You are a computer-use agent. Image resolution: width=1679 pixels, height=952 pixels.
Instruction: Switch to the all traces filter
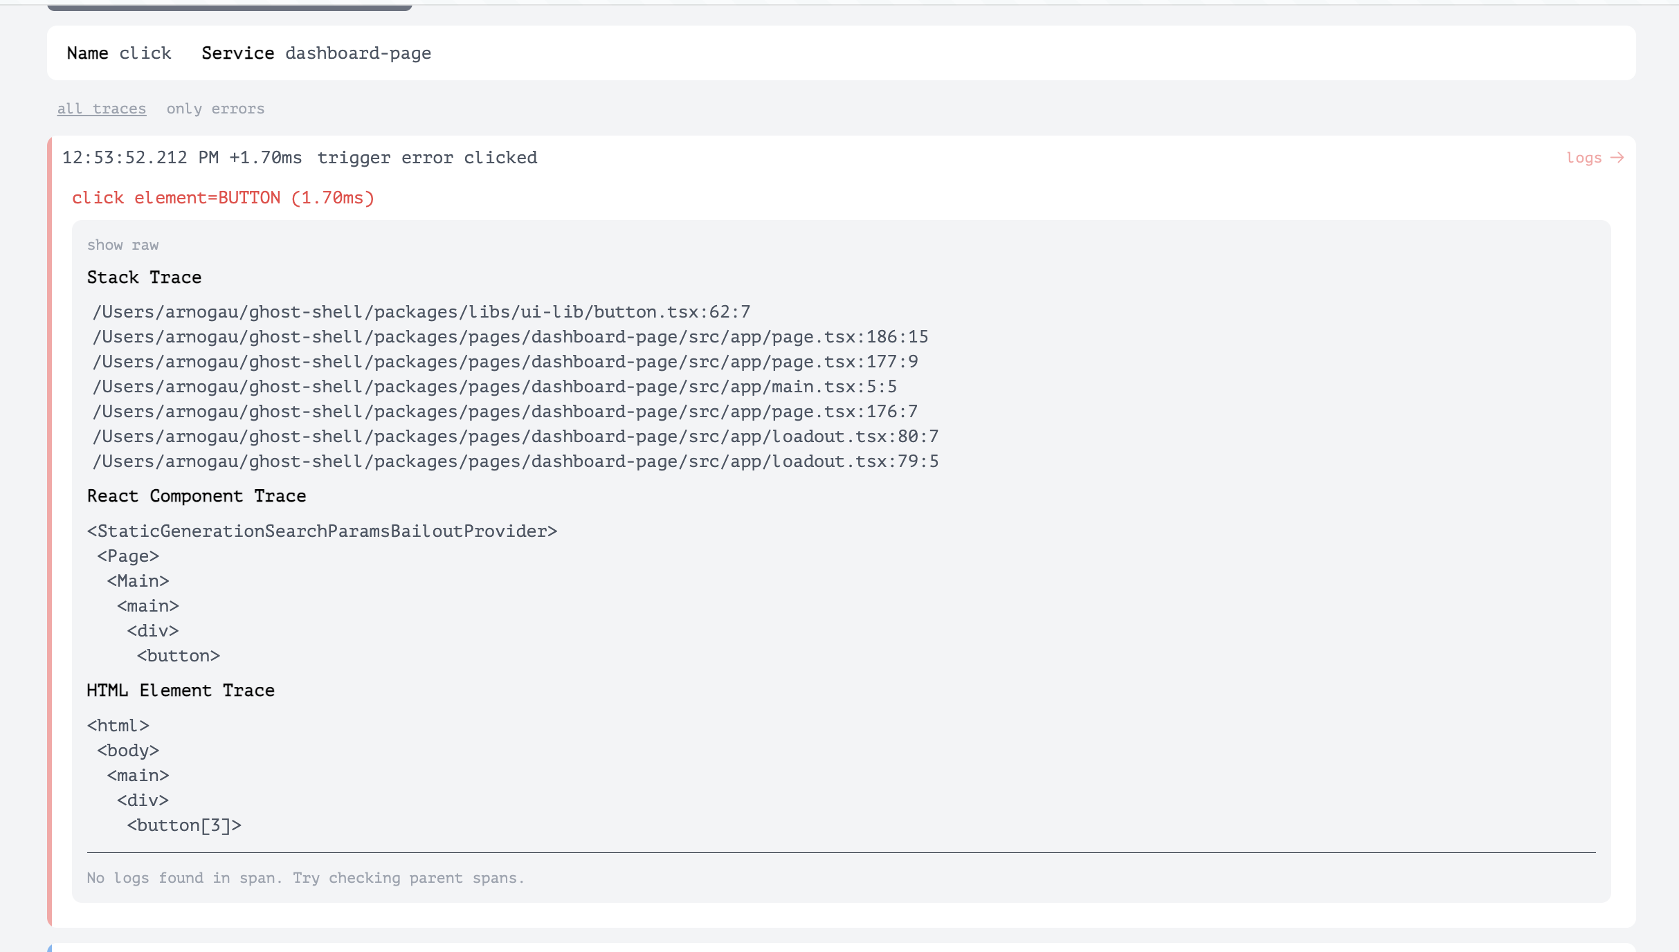point(101,109)
